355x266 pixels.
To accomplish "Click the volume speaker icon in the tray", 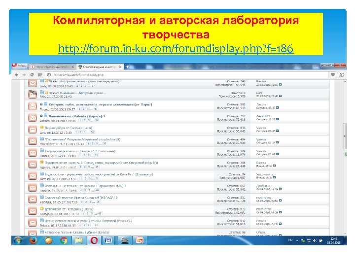I will [315, 240].
